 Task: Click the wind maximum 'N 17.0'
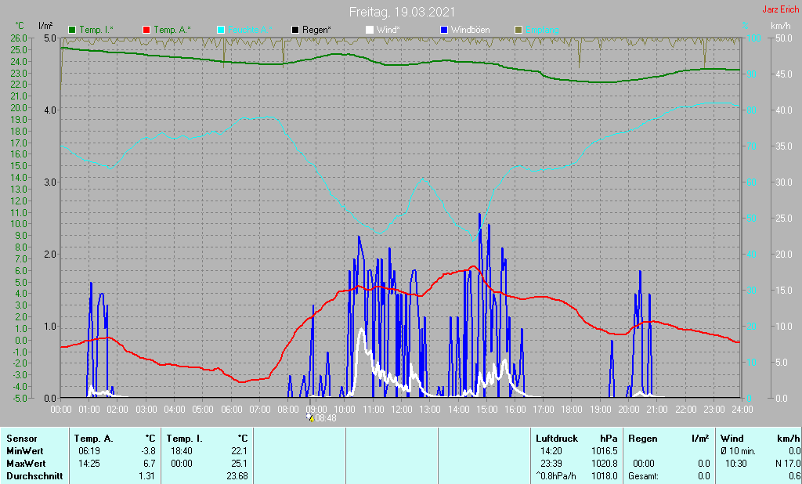[788, 464]
